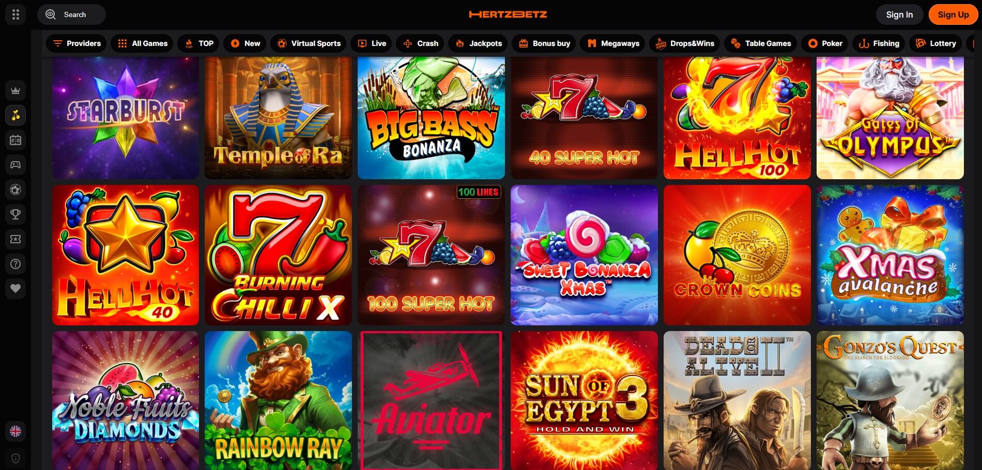Image resolution: width=982 pixels, height=470 pixels.
Task: Select the All Games category
Action: 142,43
